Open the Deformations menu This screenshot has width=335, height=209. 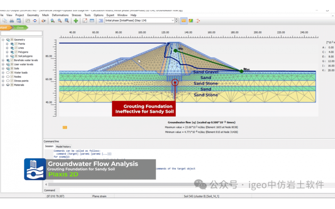tap(60, 15)
